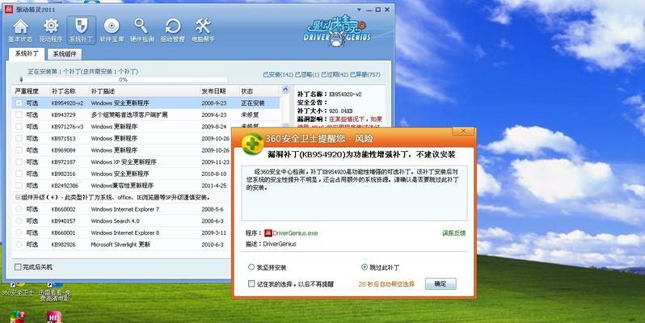This screenshot has width=645, height=323.
Task: Select the 系统补丁 shield toolbar icon
Action: coord(81,31)
